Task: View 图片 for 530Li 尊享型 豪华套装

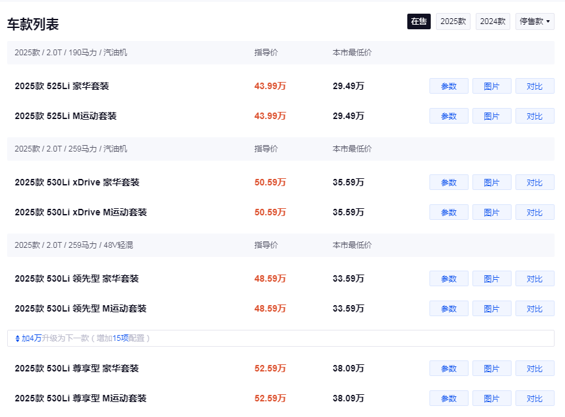Action: 491,368
